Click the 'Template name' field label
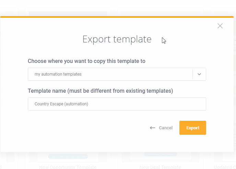Viewport: 236px width, 169px height. click(101, 91)
